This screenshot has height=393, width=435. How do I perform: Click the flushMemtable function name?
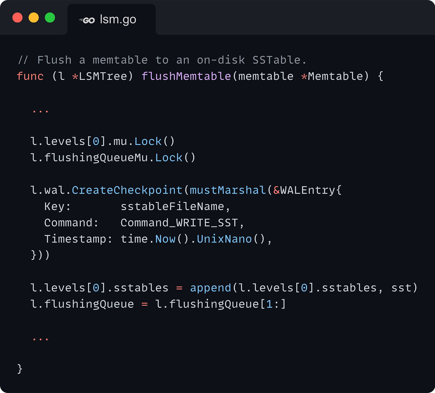tap(186, 76)
